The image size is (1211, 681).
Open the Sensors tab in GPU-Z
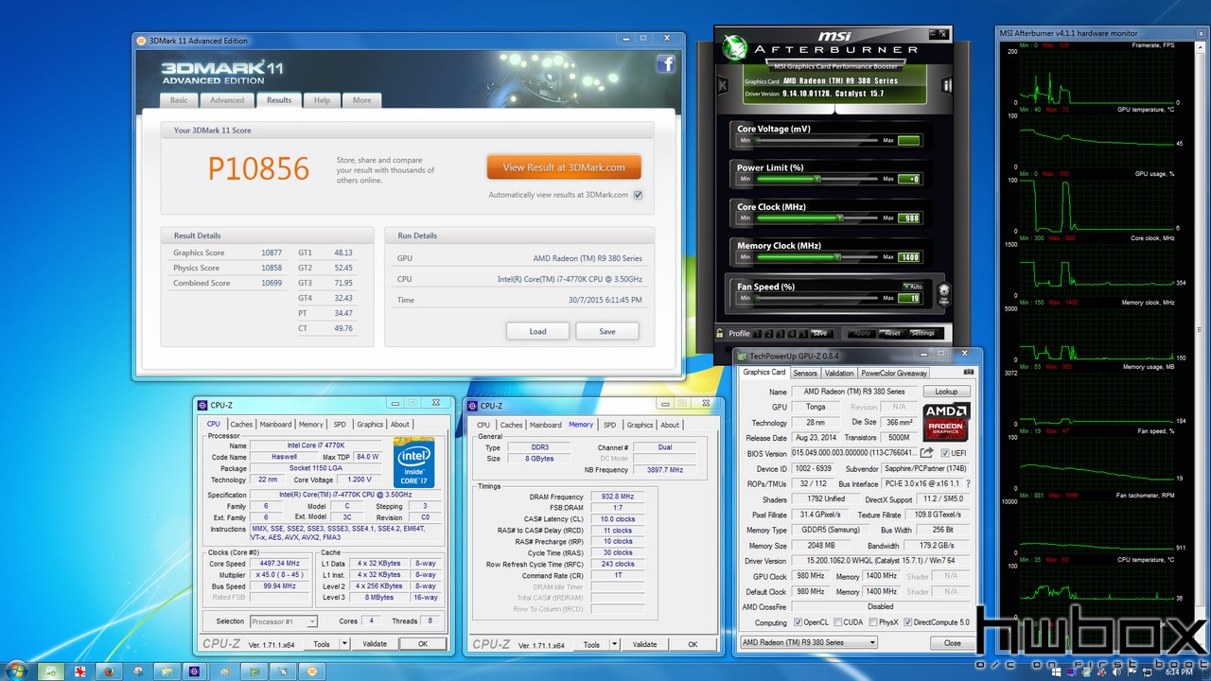pos(805,373)
